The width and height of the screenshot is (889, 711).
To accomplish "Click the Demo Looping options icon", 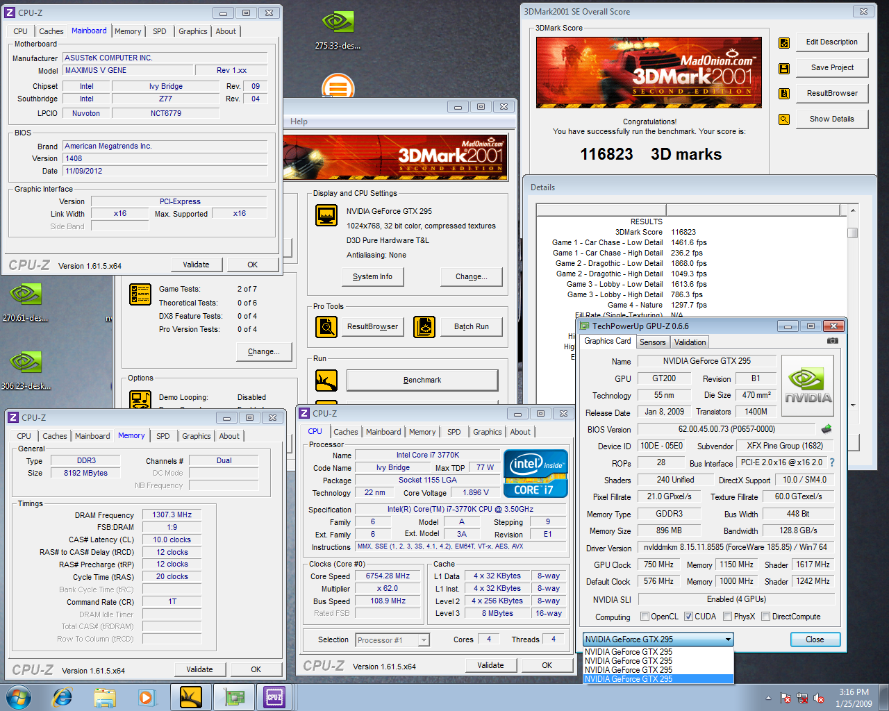I will (140, 399).
